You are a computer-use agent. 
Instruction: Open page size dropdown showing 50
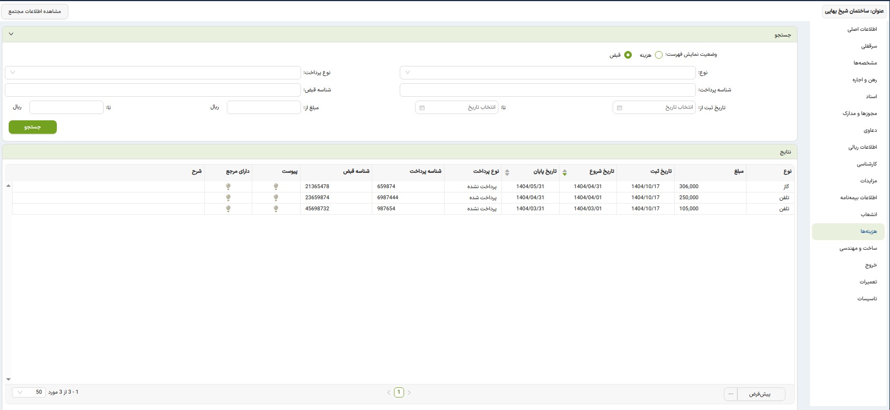(28, 392)
